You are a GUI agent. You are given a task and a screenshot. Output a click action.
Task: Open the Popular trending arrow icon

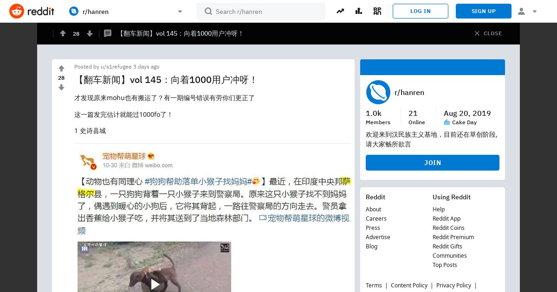(x=340, y=11)
